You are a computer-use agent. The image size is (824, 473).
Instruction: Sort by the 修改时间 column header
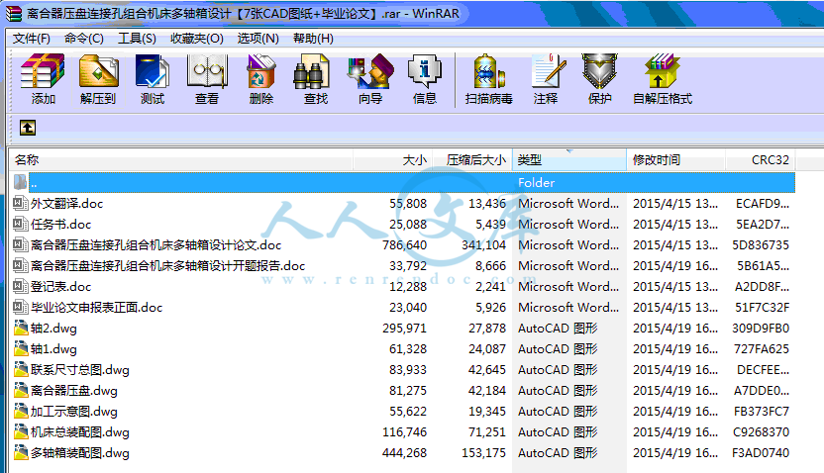[675, 159]
